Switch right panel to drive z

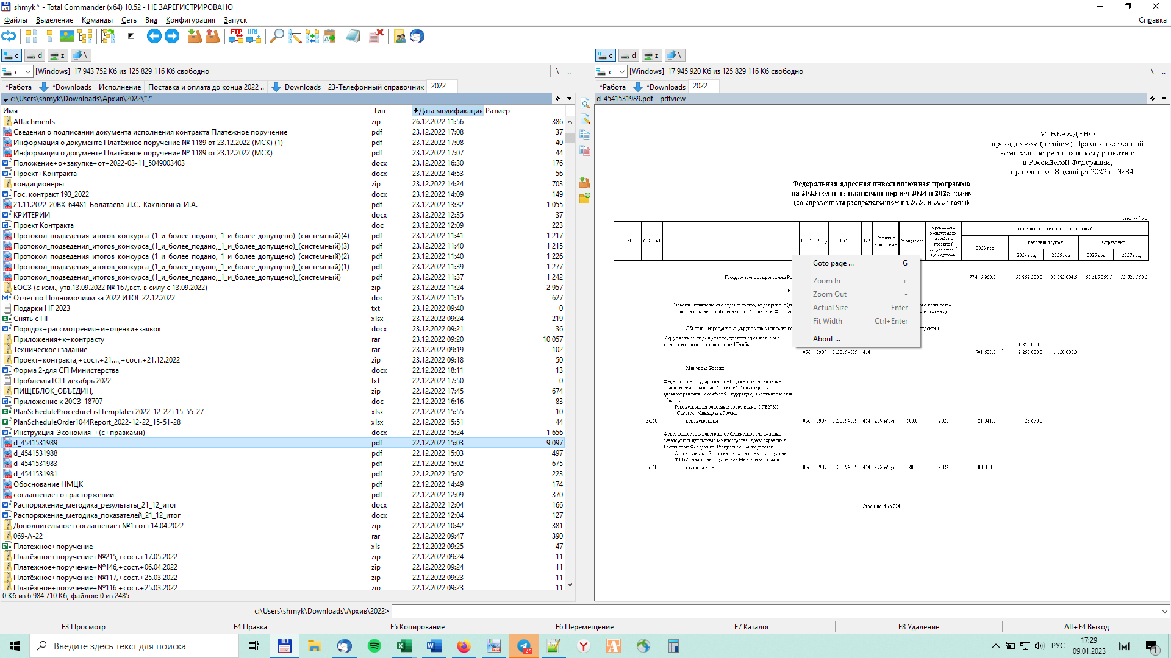point(651,55)
